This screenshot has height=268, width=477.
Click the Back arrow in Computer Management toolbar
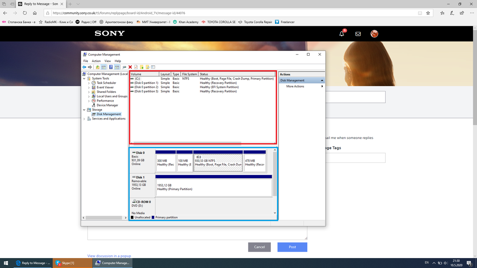(x=84, y=67)
